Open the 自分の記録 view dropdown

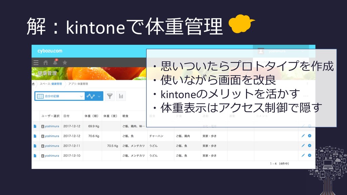60,96
